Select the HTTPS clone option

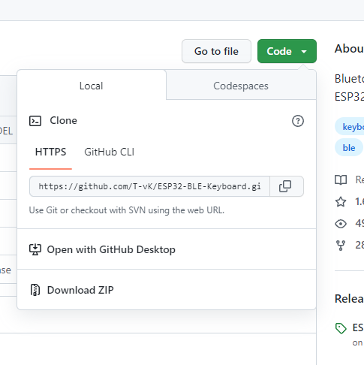coord(50,152)
